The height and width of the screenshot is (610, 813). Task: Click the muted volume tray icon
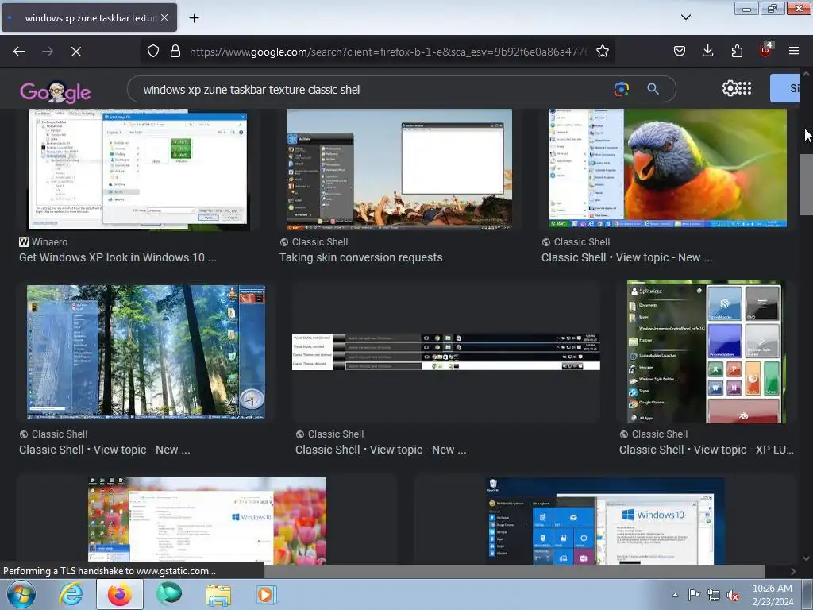[733, 596]
